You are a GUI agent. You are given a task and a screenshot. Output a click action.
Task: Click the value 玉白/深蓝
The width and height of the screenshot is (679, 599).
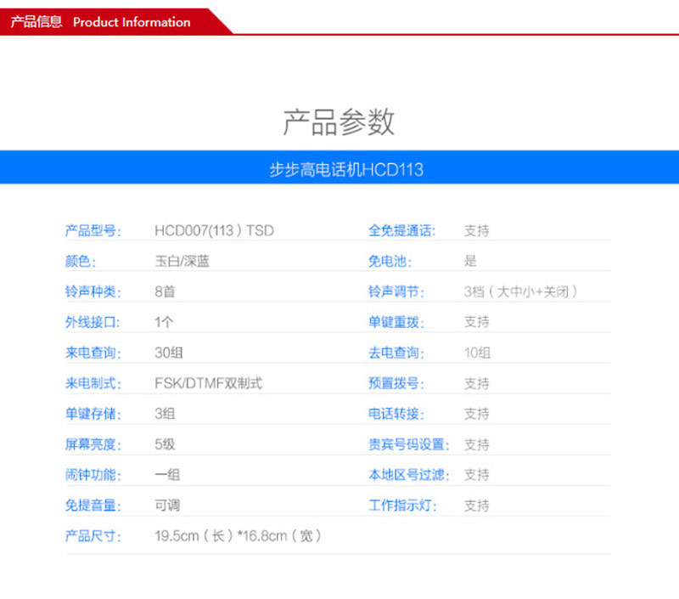(x=182, y=261)
